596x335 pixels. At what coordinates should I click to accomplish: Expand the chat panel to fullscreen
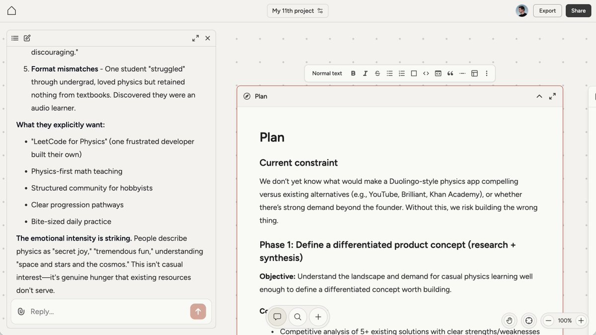click(196, 38)
